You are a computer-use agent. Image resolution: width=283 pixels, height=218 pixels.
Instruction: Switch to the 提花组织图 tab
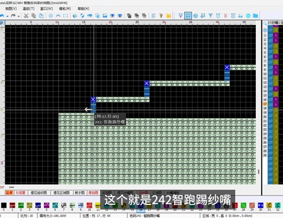coord(39,193)
